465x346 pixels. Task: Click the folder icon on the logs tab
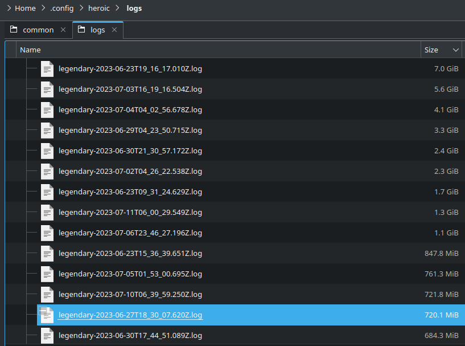point(81,29)
